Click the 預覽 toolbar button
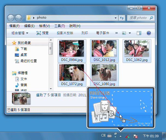The image size is (166, 140). coord(43,33)
